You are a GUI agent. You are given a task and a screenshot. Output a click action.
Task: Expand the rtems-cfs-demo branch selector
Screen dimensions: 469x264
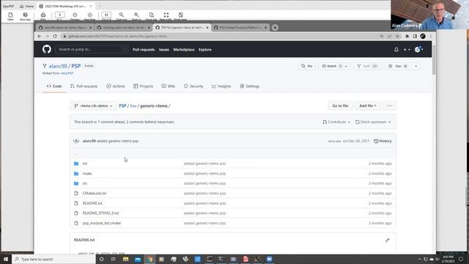[x=93, y=106]
